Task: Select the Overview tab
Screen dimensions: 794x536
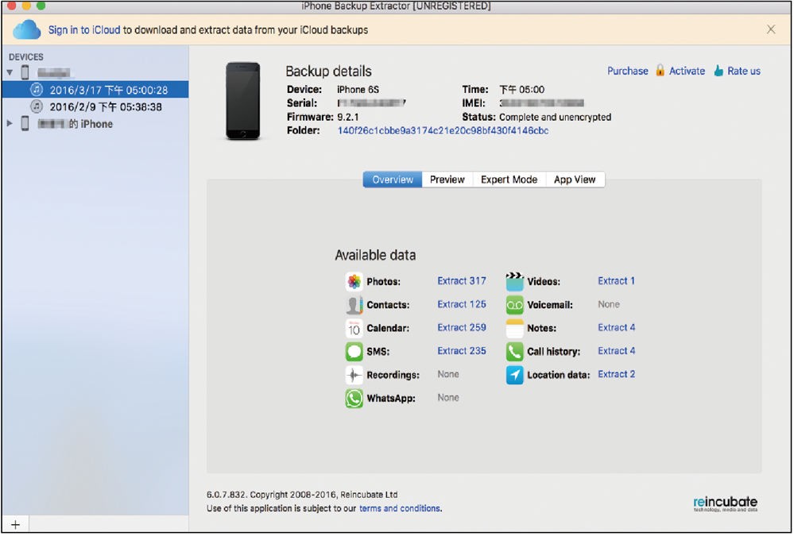Action: point(393,179)
